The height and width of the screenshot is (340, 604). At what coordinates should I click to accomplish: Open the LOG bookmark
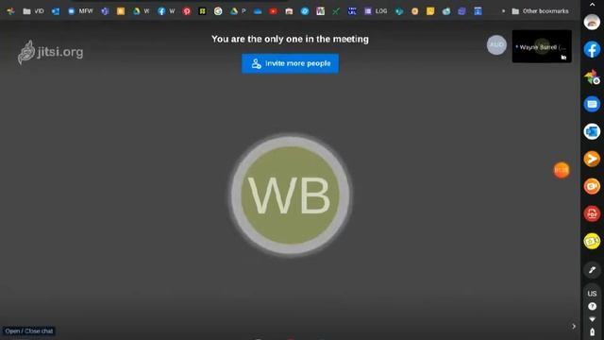(x=376, y=11)
